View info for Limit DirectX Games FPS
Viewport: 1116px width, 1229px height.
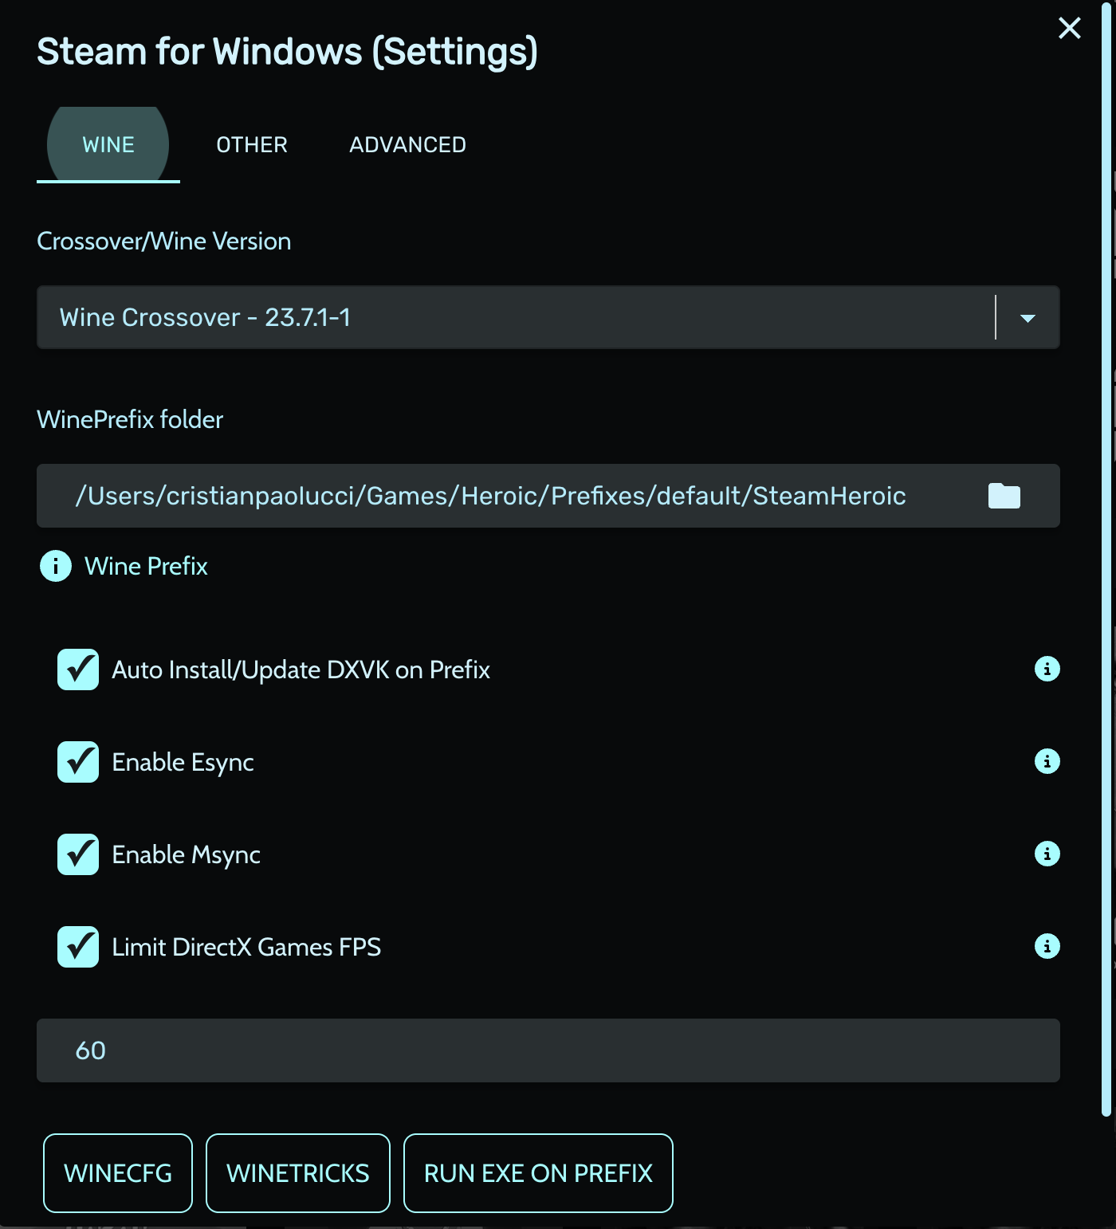click(1047, 946)
